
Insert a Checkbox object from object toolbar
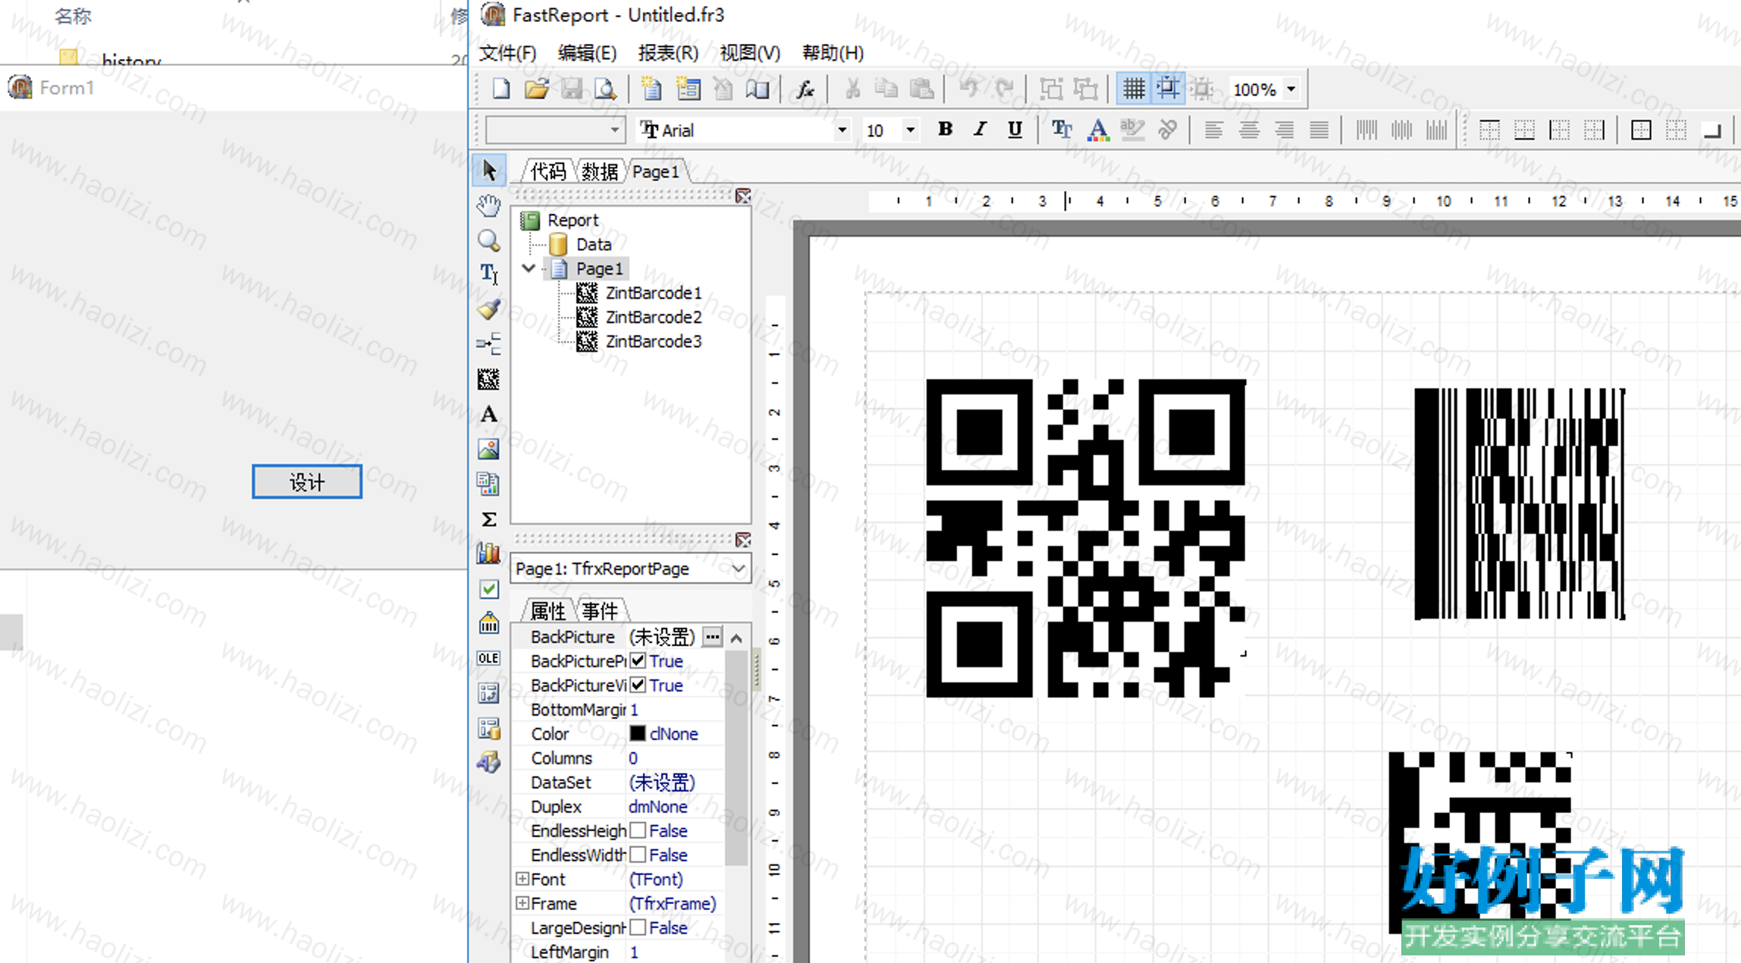click(x=489, y=588)
